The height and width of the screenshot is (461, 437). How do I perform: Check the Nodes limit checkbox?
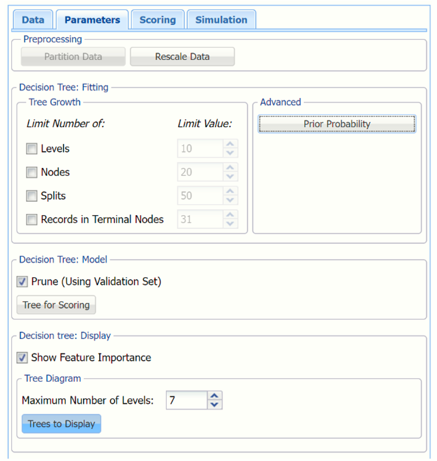click(x=32, y=172)
